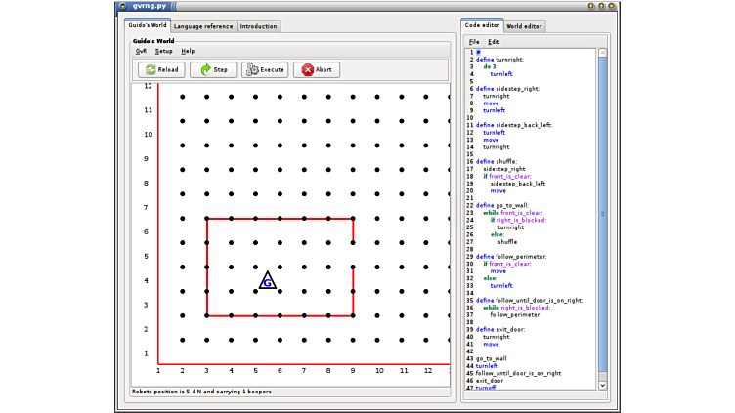
Task: Select the Code editor tab
Action: coord(482,26)
